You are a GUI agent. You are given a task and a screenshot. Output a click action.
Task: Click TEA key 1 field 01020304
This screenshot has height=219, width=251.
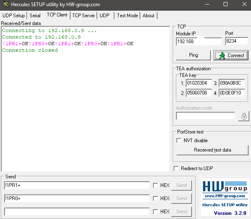click(199, 83)
